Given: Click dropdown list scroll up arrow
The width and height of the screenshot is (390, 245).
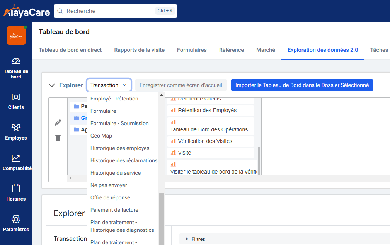Looking at the screenshot, I should (x=161, y=95).
